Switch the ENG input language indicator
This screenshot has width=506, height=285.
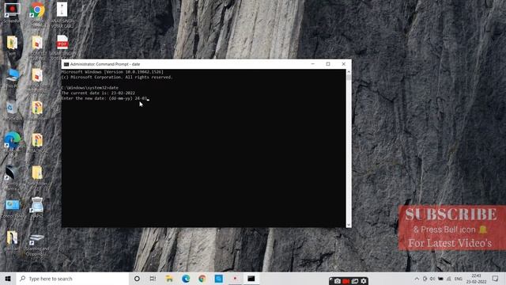(x=459, y=279)
